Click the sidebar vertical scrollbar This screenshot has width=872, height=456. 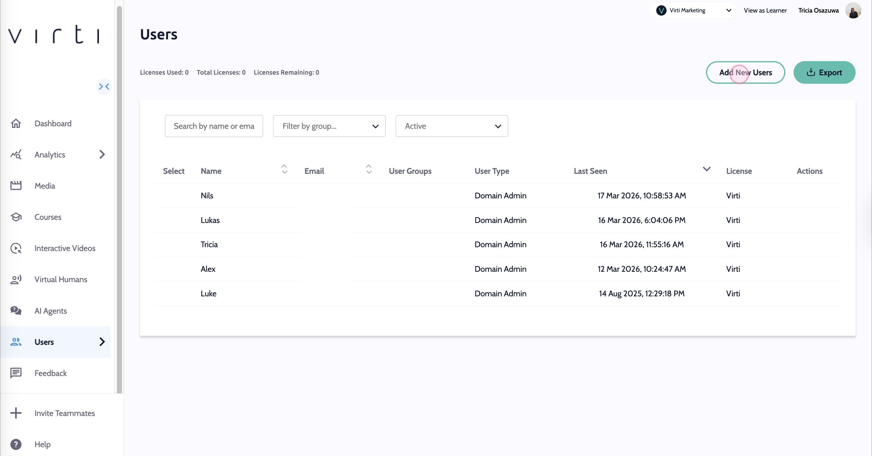(119, 200)
